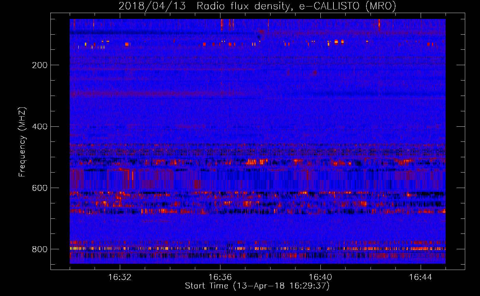480x296 pixels.
Task: Click the 600 frequency tick label
Action: [40, 188]
